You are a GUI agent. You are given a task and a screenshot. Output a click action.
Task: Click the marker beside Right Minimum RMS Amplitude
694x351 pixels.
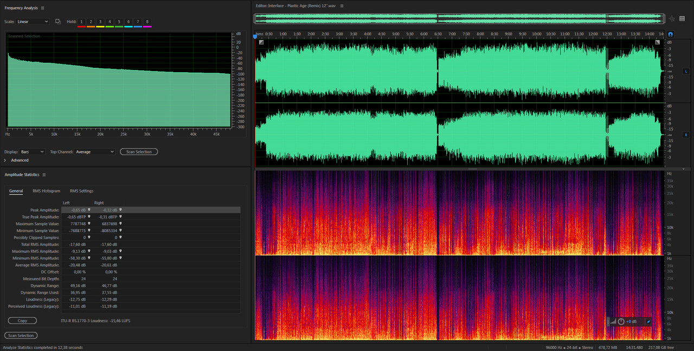(121, 258)
